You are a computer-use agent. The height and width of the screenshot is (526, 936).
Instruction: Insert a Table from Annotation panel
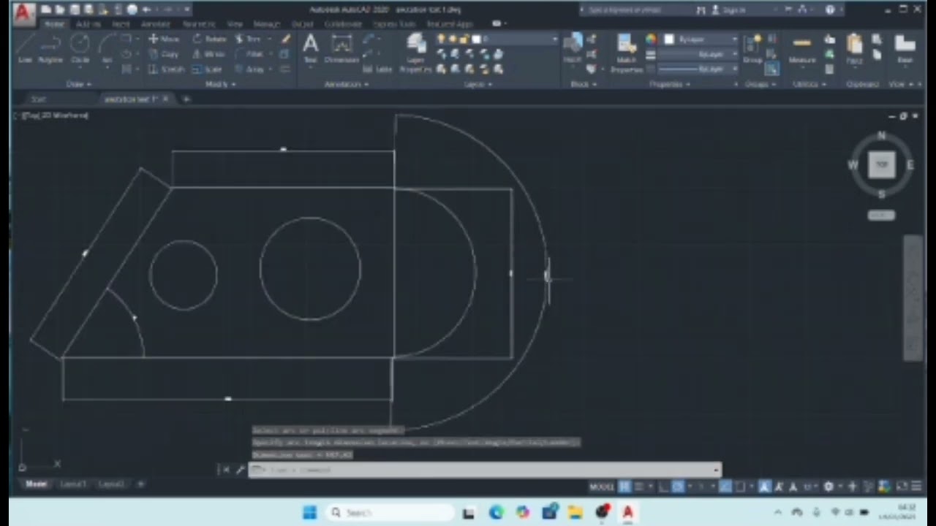[379, 69]
